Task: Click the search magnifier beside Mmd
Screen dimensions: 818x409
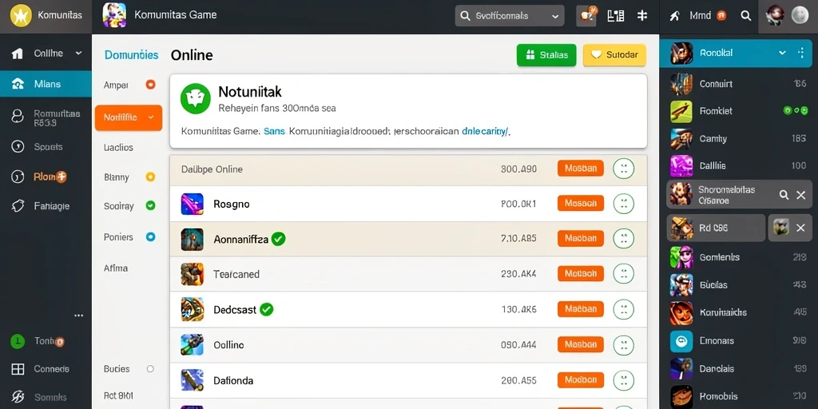Action: 746,16
